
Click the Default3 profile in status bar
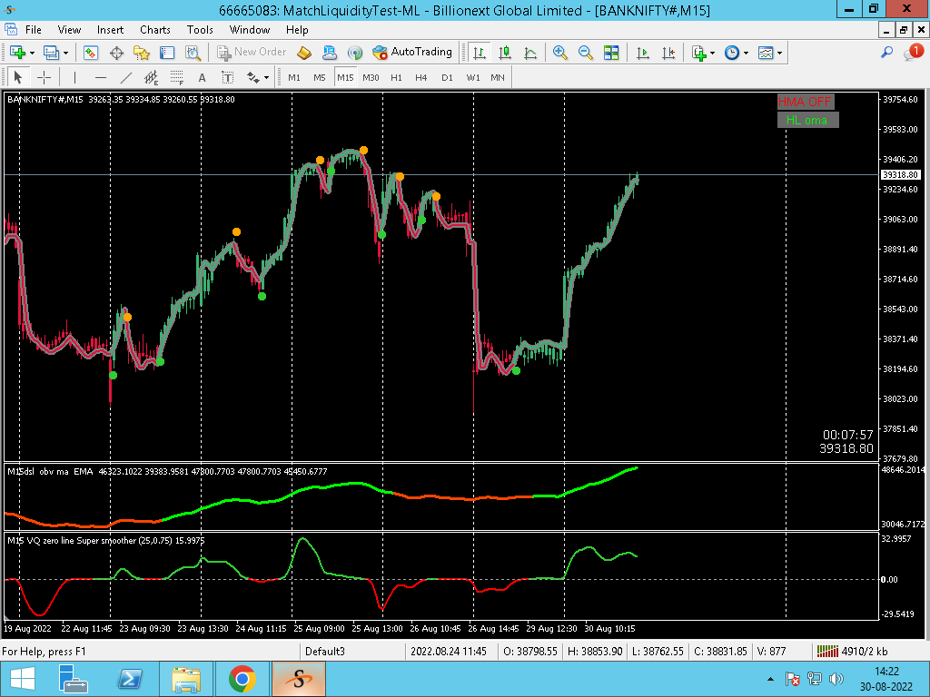(325, 652)
